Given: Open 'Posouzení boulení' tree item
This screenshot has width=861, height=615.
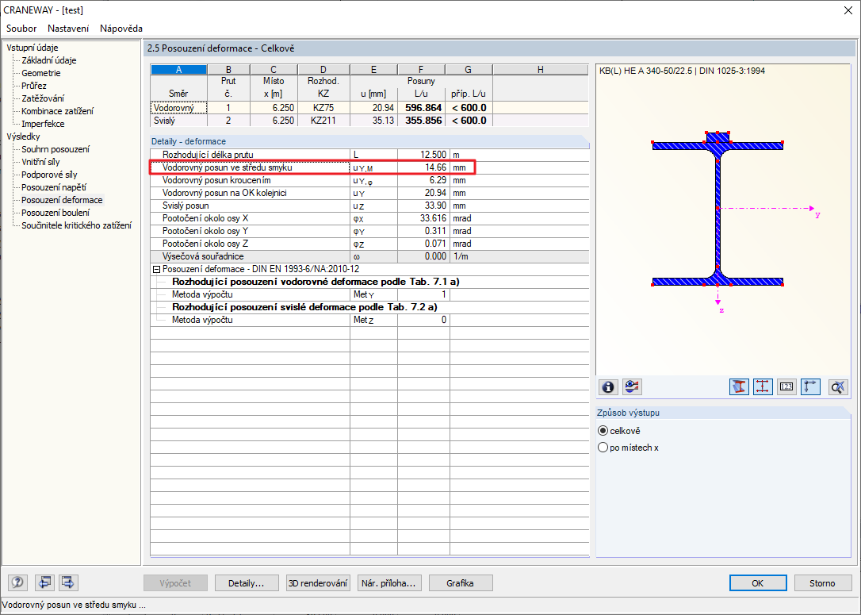Looking at the screenshot, I should point(55,213).
